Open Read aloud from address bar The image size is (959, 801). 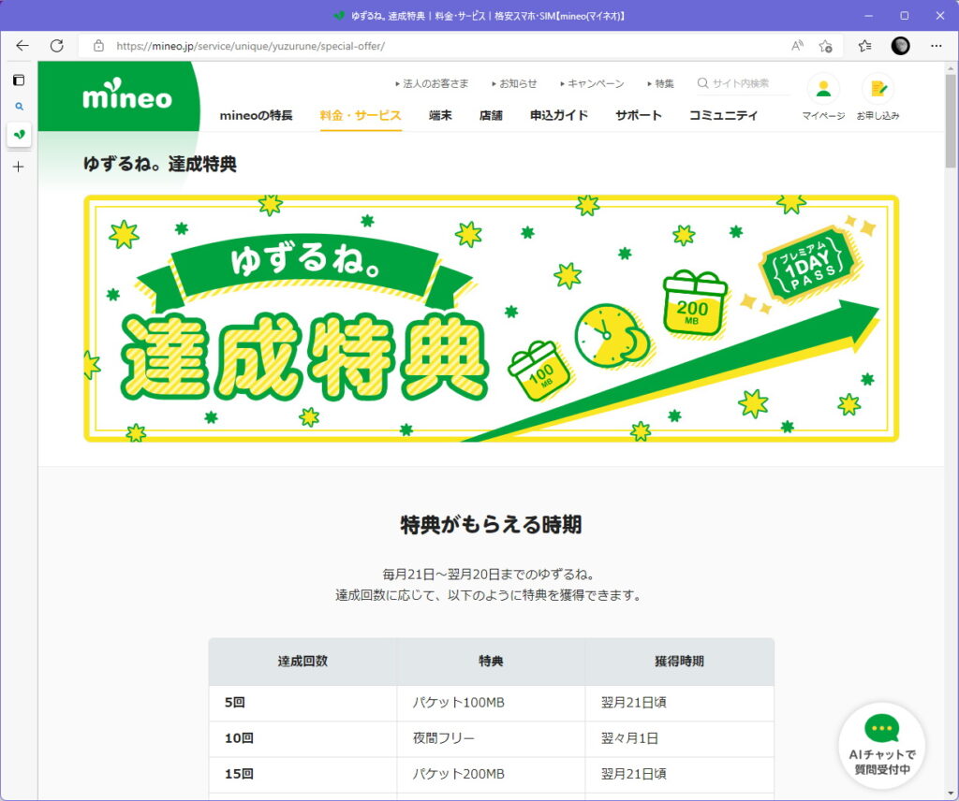pos(797,46)
